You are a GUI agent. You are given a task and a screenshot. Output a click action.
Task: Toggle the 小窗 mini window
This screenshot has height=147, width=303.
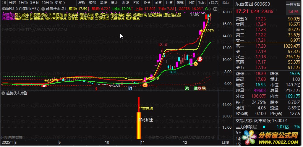point(191,3)
